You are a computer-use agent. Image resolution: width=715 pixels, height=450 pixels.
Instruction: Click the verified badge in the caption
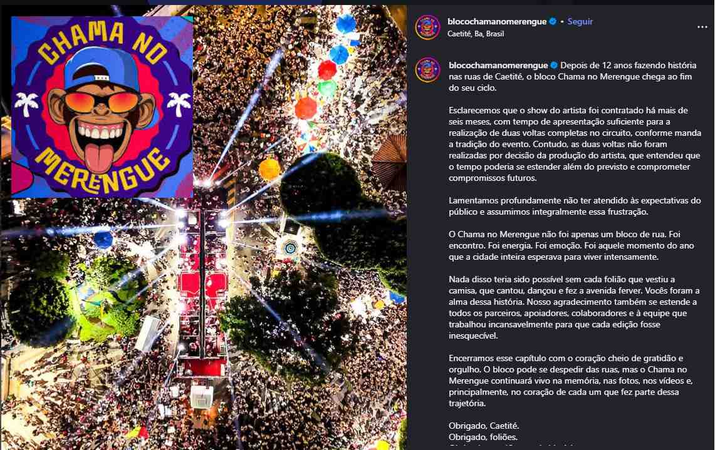click(x=554, y=65)
